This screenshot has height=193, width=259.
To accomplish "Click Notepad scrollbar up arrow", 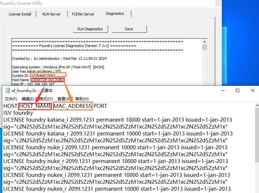I will click(256, 105).
